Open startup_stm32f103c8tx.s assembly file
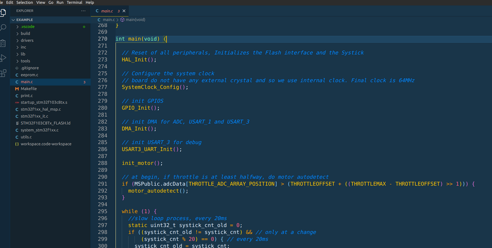This screenshot has height=248, width=492. [44, 102]
